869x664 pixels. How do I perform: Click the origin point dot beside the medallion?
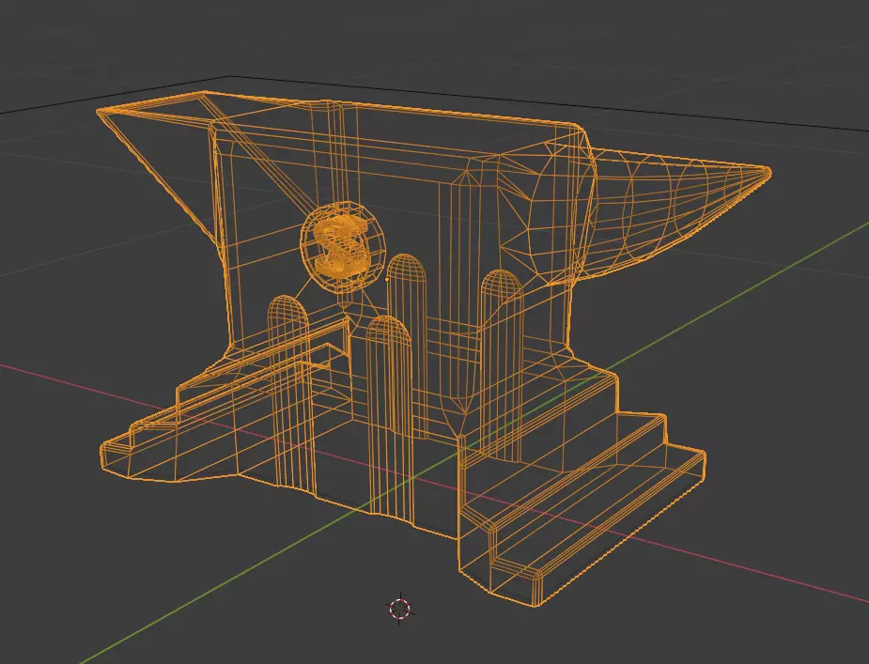[x=387, y=280]
